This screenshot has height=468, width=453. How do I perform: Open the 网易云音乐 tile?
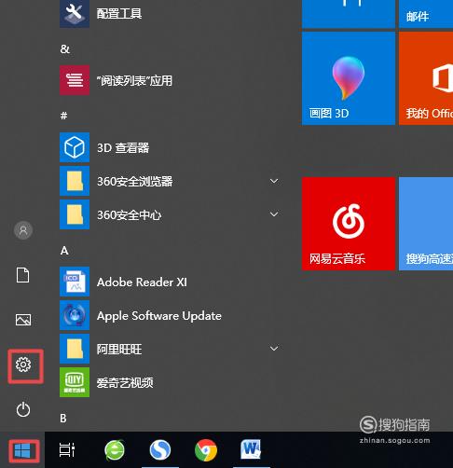[x=349, y=224]
